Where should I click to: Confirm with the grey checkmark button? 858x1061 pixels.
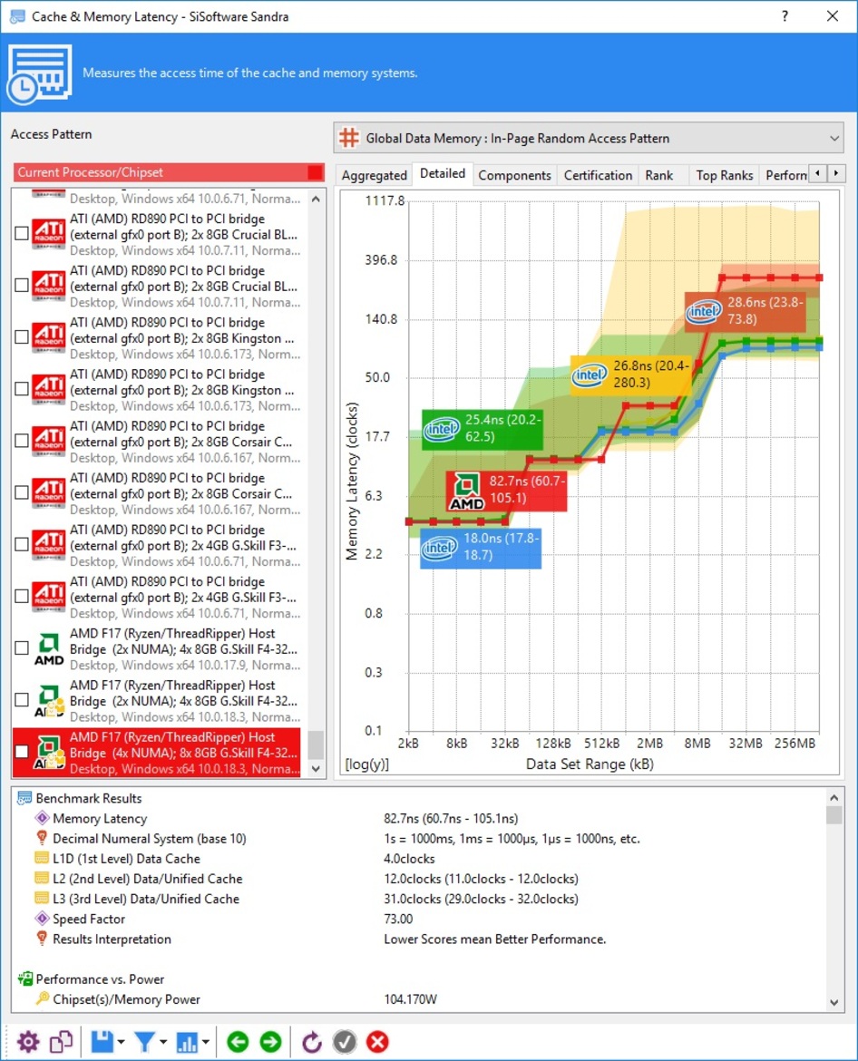345,1042
